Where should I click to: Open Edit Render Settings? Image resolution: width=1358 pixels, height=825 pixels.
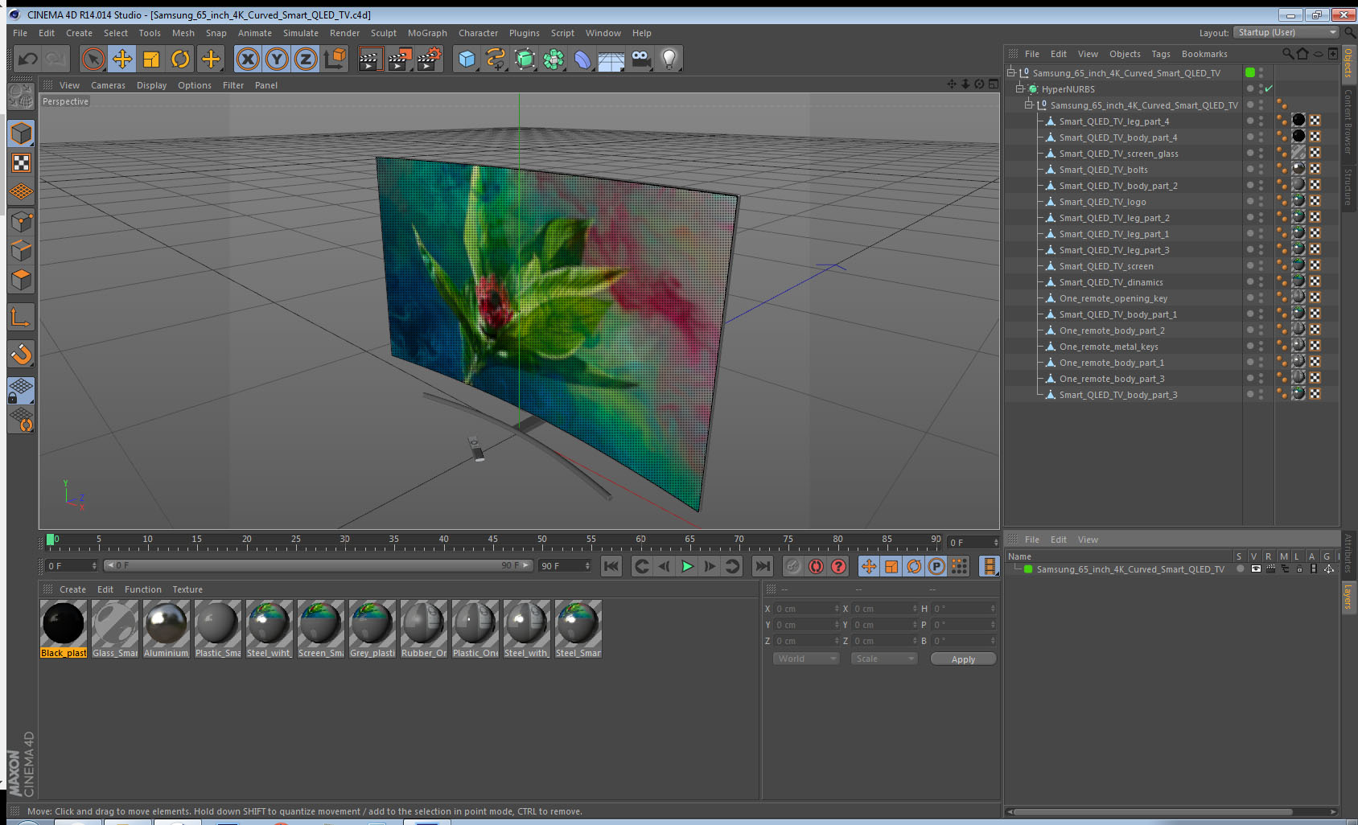tap(430, 59)
